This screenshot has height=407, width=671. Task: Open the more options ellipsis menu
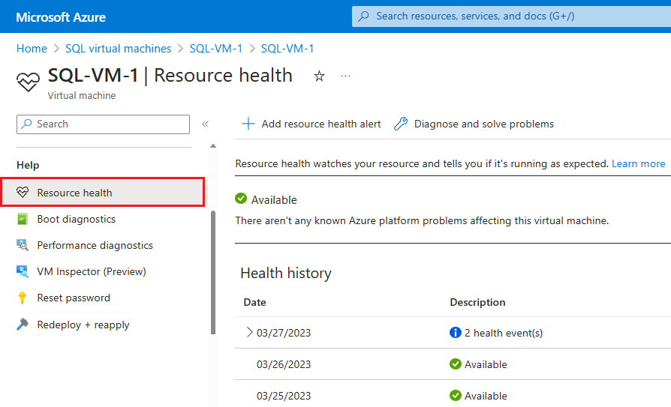(x=345, y=76)
